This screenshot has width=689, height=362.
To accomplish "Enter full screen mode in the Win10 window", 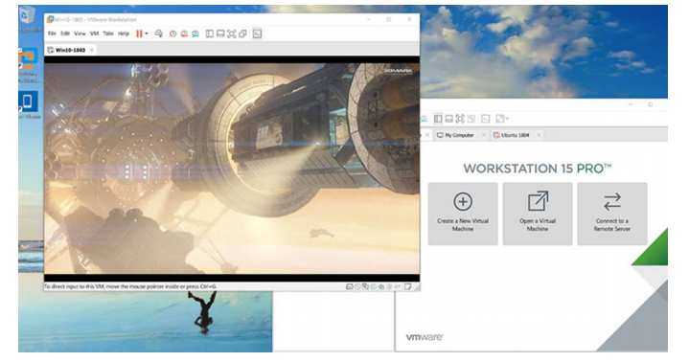I will [232, 34].
